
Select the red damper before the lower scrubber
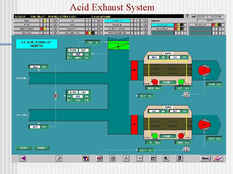pyautogui.click(x=134, y=125)
